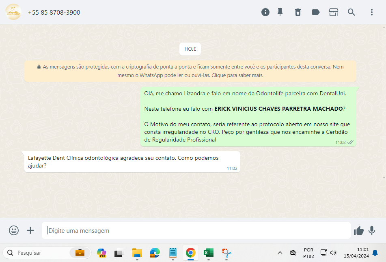Screen dimensions: 386x262
Task: Open the clock showing 15/04/2024
Action: click(x=356, y=253)
